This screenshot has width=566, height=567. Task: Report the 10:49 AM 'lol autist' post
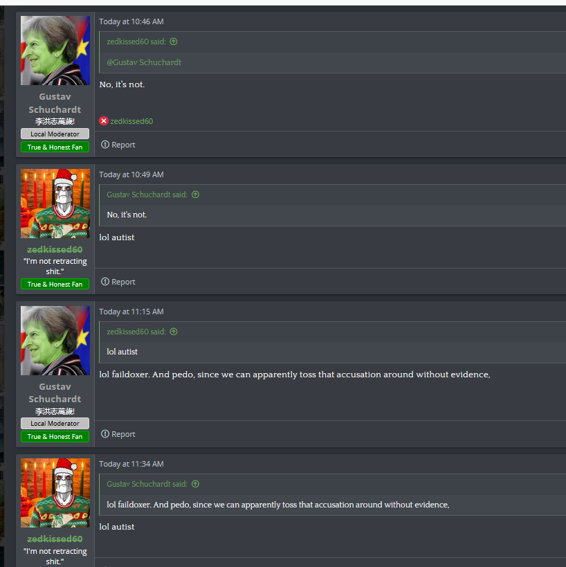(118, 282)
